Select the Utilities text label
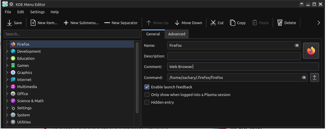 point(24,122)
